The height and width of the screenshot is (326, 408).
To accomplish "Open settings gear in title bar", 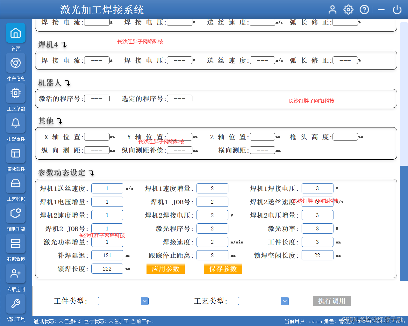I will [348, 10].
